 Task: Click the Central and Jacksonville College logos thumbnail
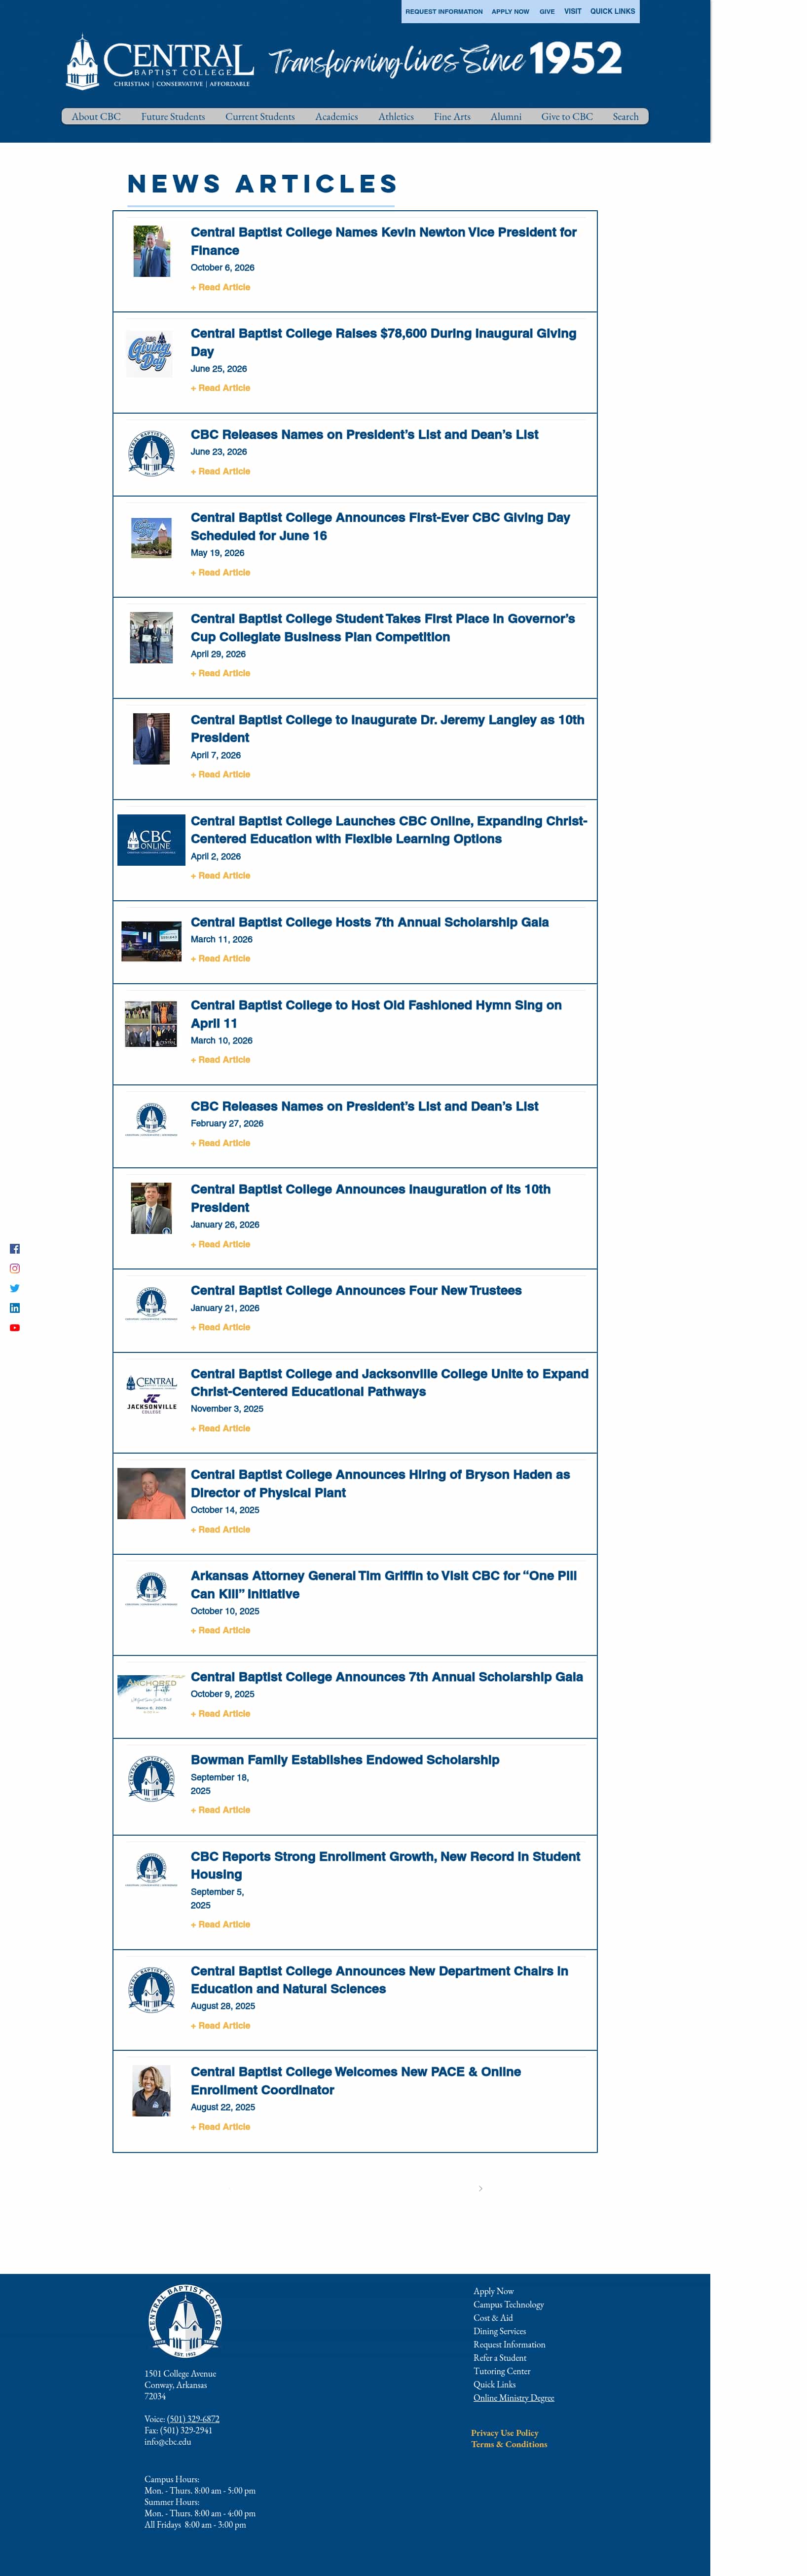click(x=151, y=1394)
